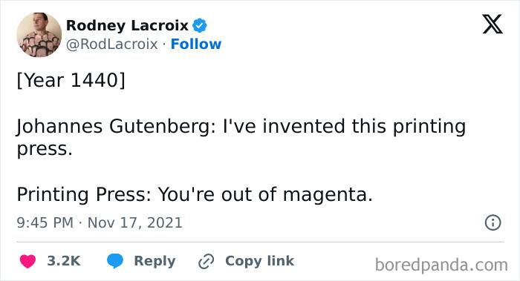520x281 pixels.
Task: Click the [Year 1440] line
Action: [x=71, y=80]
